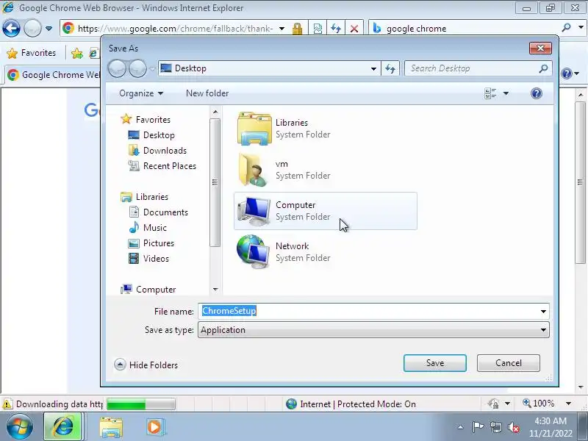Open the address bar autocomplete dropdown
Image resolution: width=588 pixels, height=441 pixels.
tap(282, 29)
